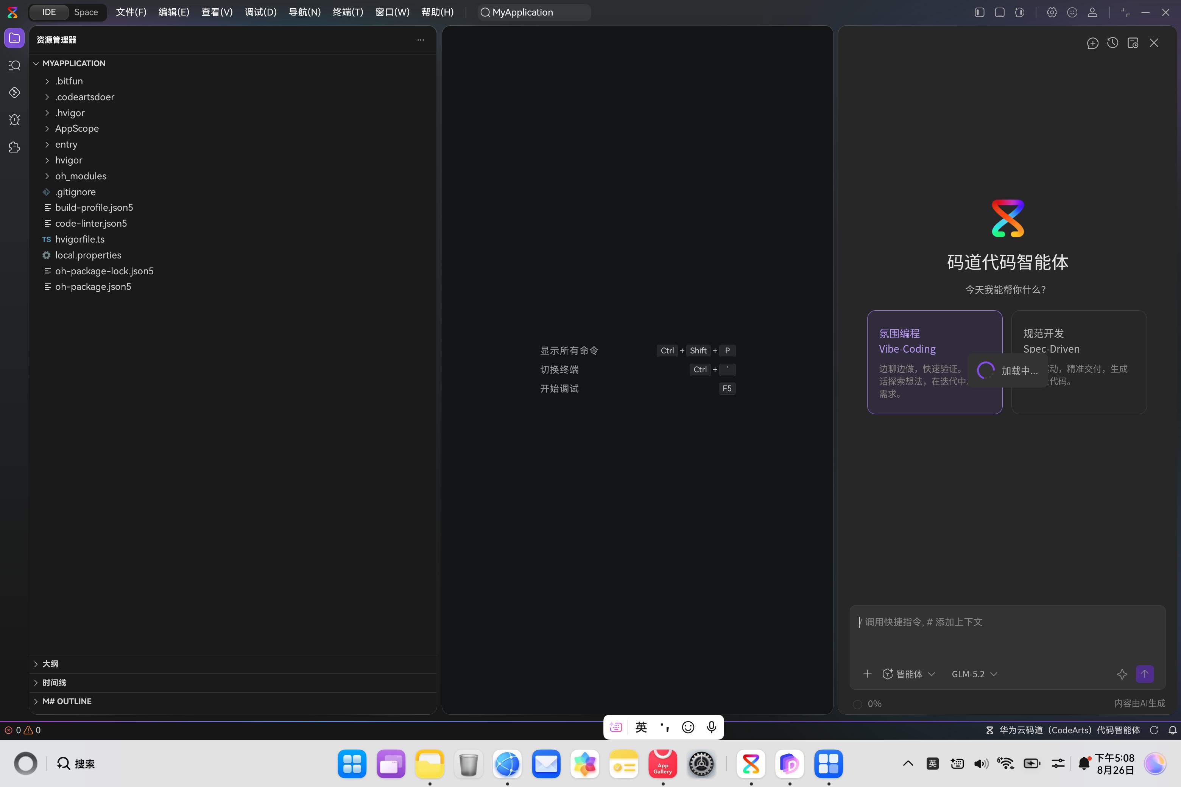Image resolution: width=1181 pixels, height=787 pixels.
Task: Expand the oh_modules folder
Action: click(233, 176)
